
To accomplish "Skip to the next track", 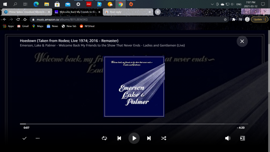I will (149, 138).
